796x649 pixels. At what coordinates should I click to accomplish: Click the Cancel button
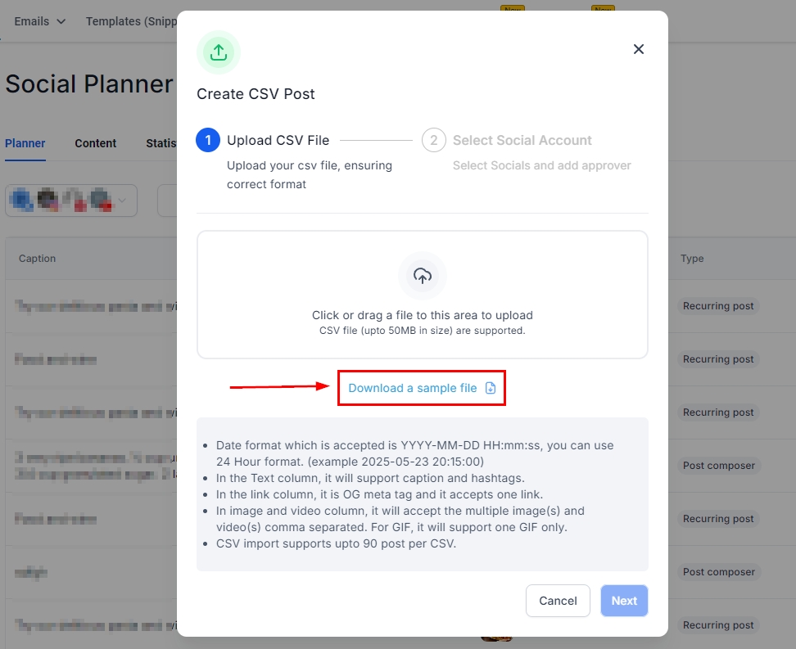pos(558,601)
